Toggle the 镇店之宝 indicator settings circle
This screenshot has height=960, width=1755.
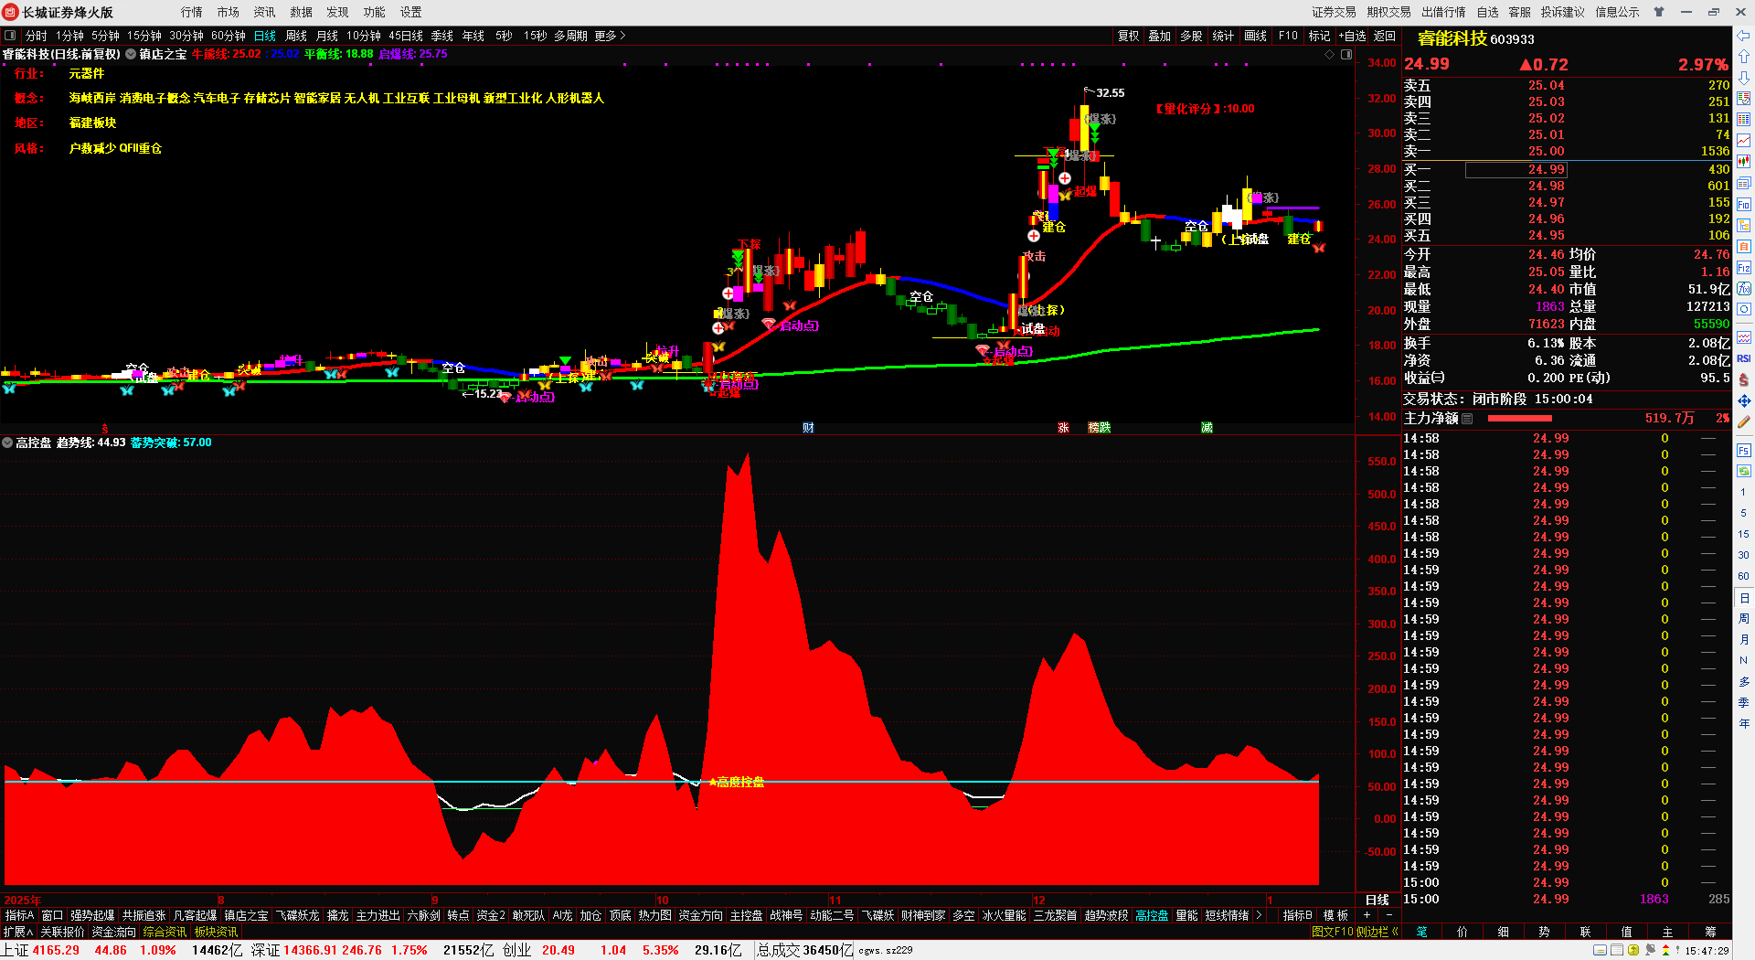131,54
